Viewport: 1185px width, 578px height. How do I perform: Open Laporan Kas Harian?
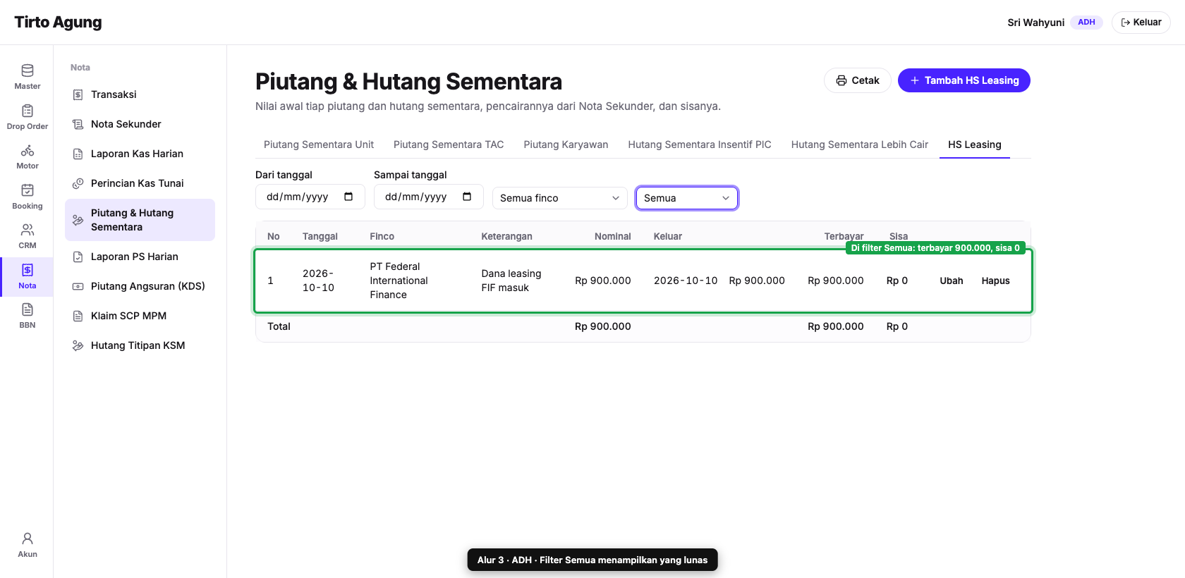coord(140,154)
